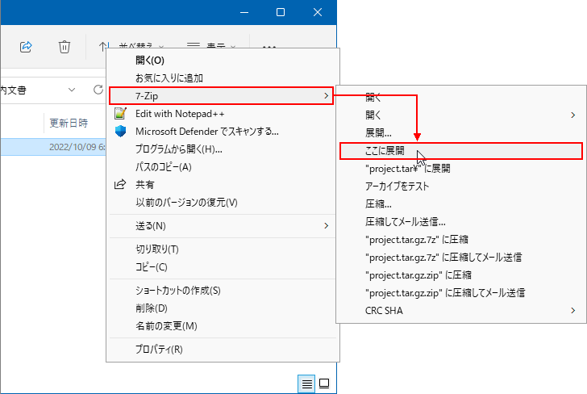Choose ここに展開 in 7-Zip submenu

click(461, 151)
